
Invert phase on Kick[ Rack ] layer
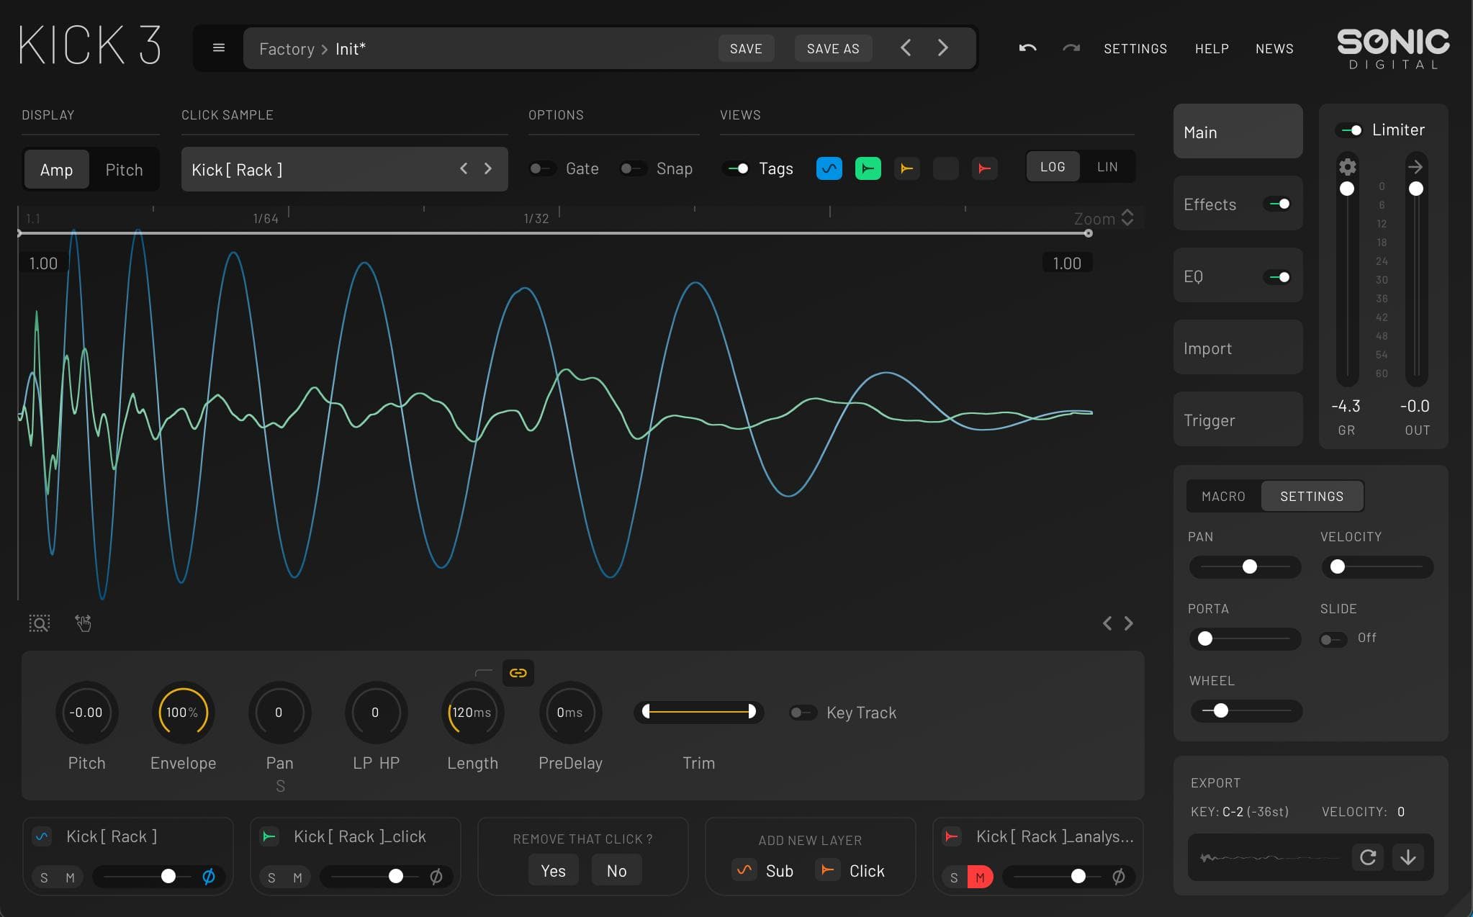pos(209,876)
